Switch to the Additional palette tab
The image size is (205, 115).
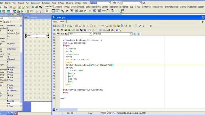coord(58,7)
